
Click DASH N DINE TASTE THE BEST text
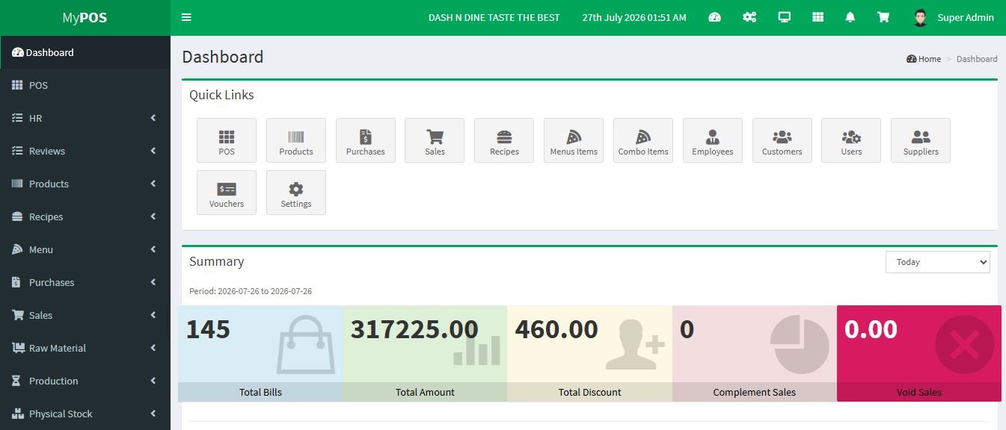[x=494, y=18]
